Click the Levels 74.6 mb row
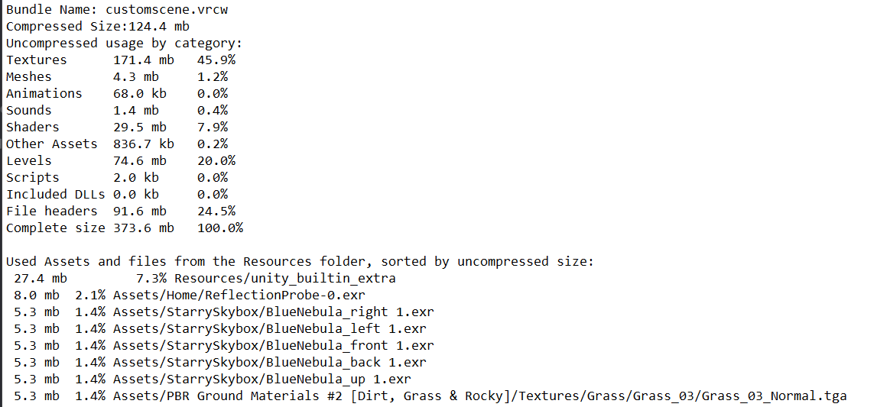Image resolution: width=877 pixels, height=407 pixels. [x=121, y=160]
